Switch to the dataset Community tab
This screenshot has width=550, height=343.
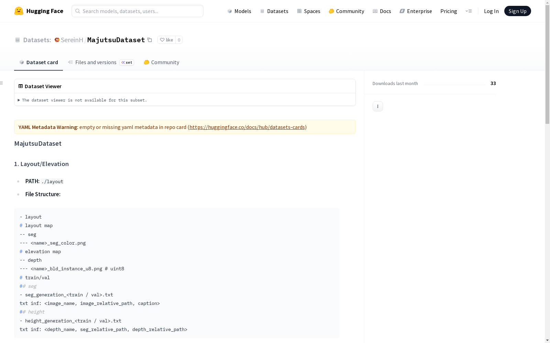coord(161,62)
